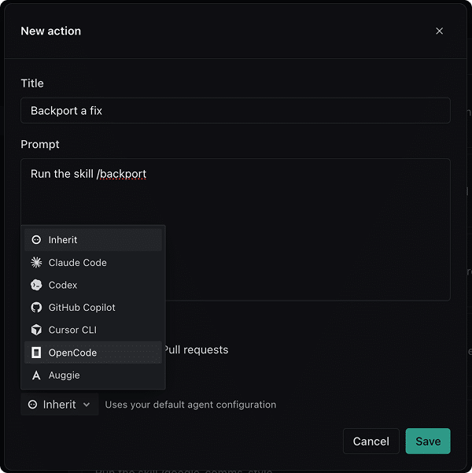This screenshot has height=473, width=472.
Task: Click the misspelled word /backport in prompt
Action: (122, 174)
